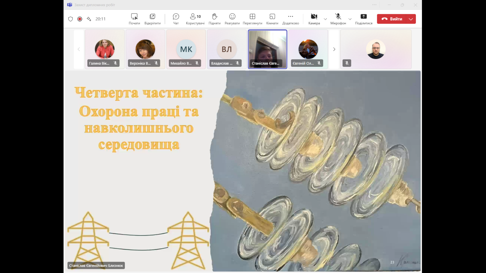
Task: Show next participants with right chevron
Action: [334, 49]
